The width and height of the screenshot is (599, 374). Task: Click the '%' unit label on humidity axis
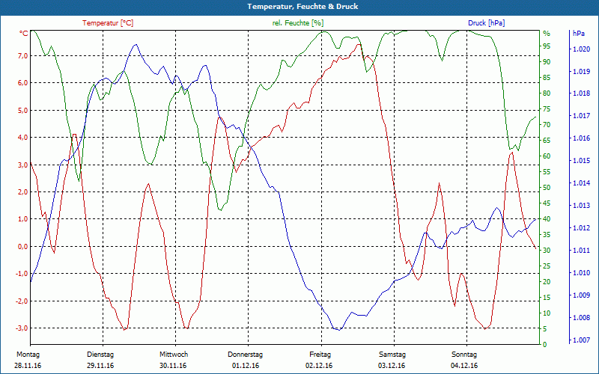click(x=547, y=34)
